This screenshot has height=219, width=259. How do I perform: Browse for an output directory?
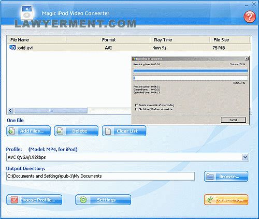click(x=226, y=176)
